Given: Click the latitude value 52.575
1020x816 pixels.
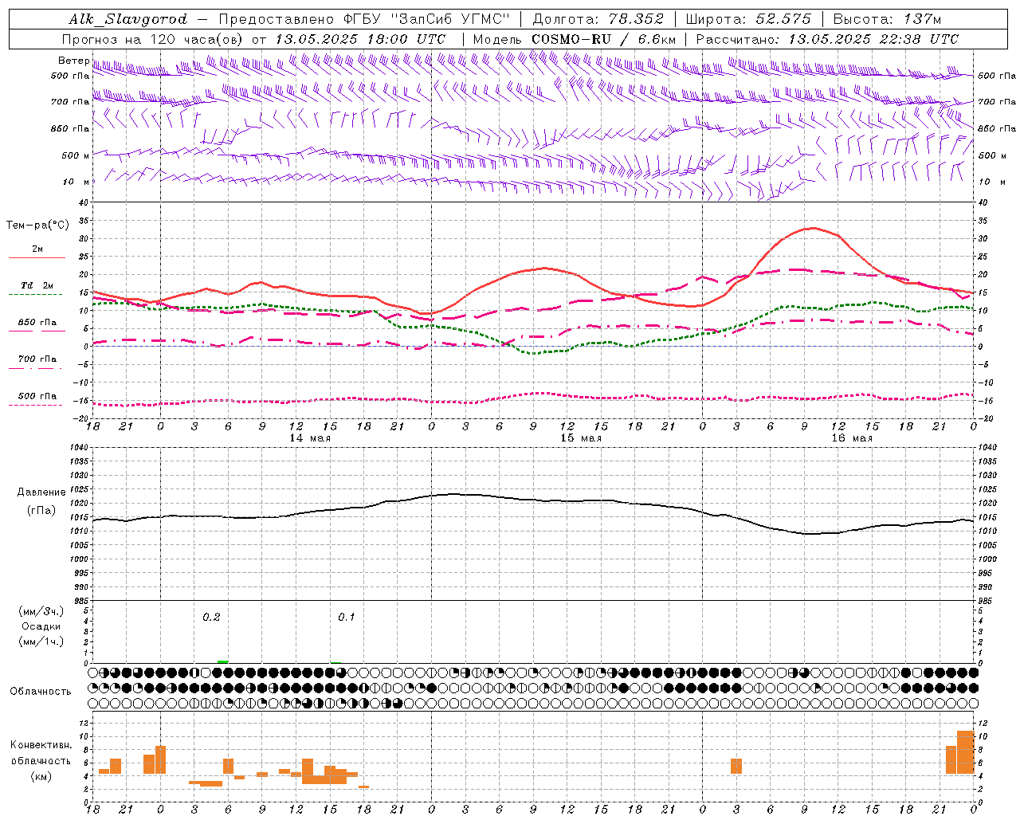Looking at the screenshot, I should point(783,19).
